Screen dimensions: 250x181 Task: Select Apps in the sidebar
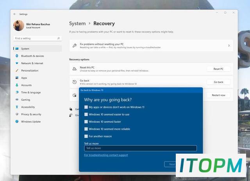[37, 78]
